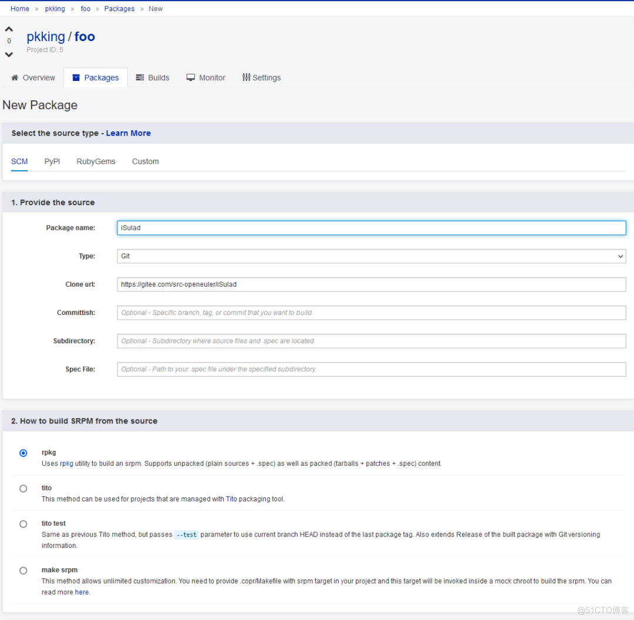Screen dimensions: 634x620
Task: Click the 'tito test' option label
Action: tap(53, 523)
